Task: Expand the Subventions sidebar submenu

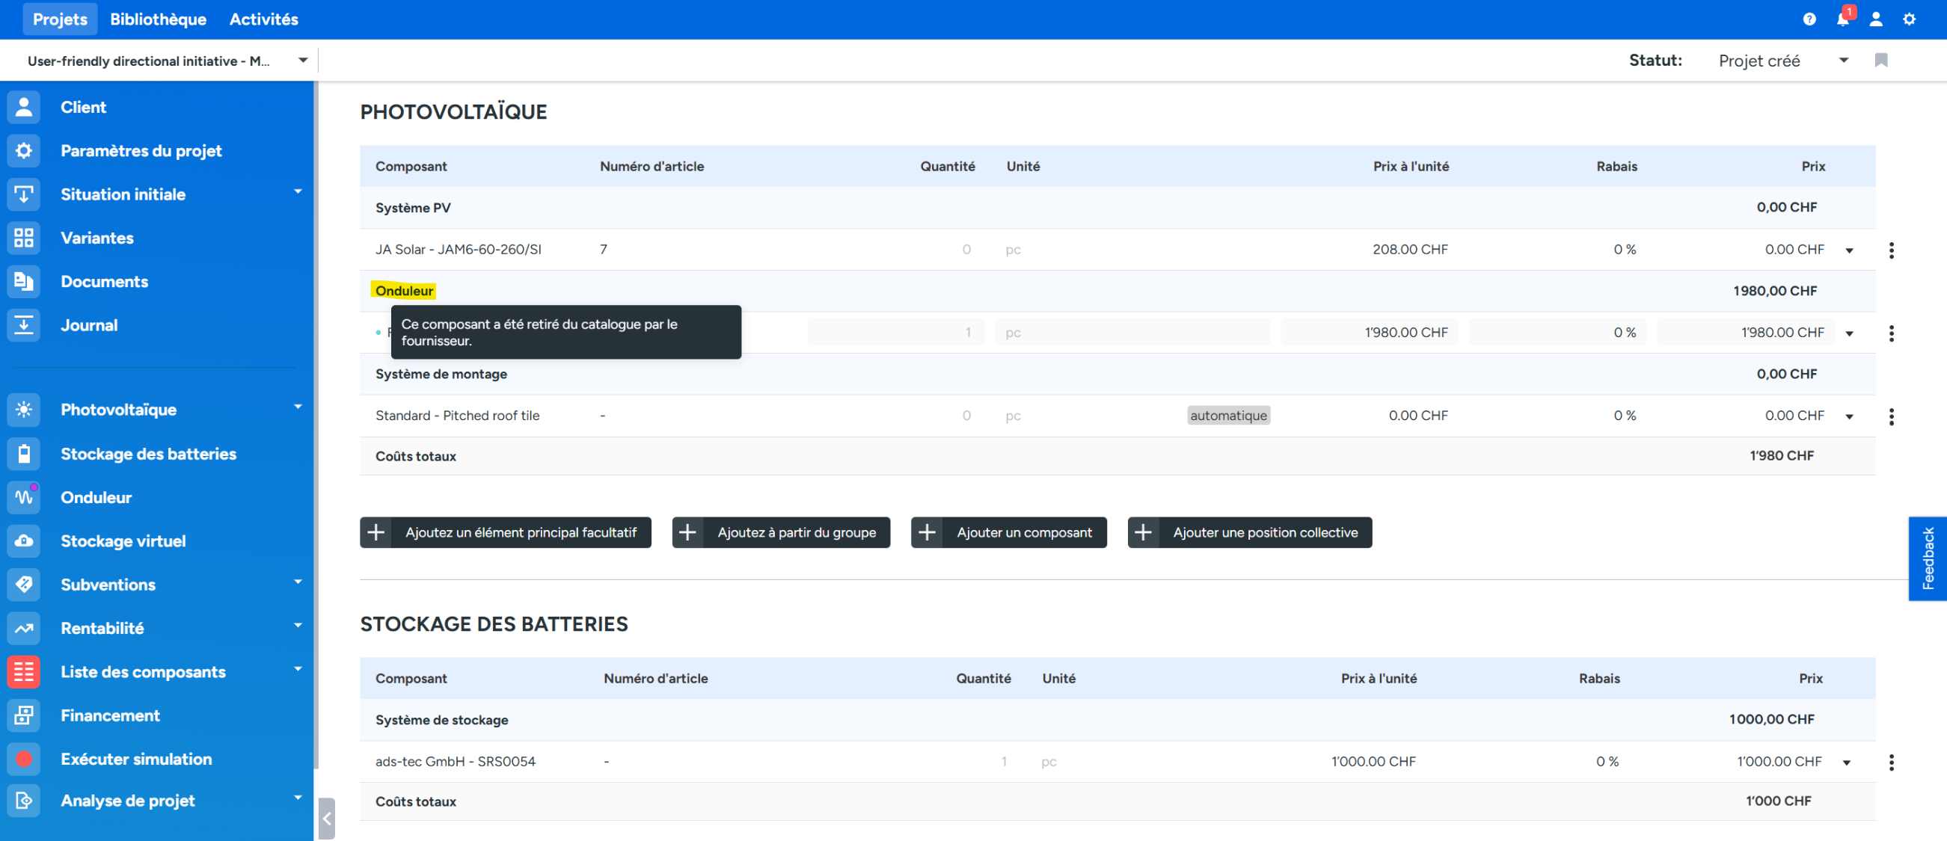Action: (x=298, y=582)
